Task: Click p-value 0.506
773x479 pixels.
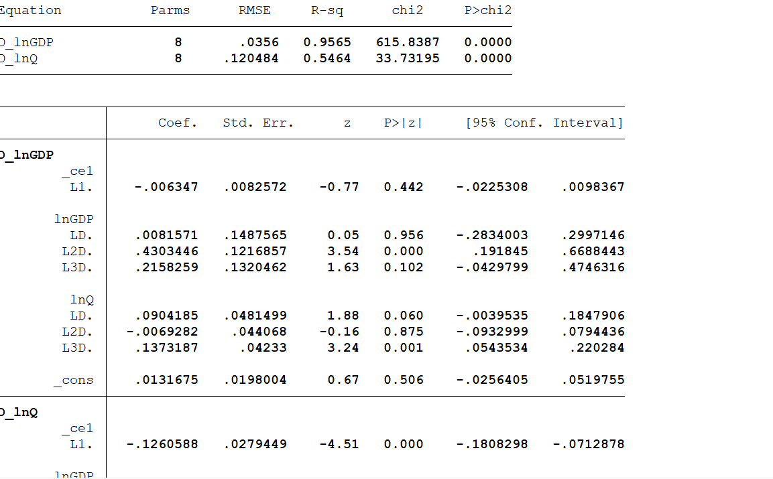Action: [x=404, y=380]
